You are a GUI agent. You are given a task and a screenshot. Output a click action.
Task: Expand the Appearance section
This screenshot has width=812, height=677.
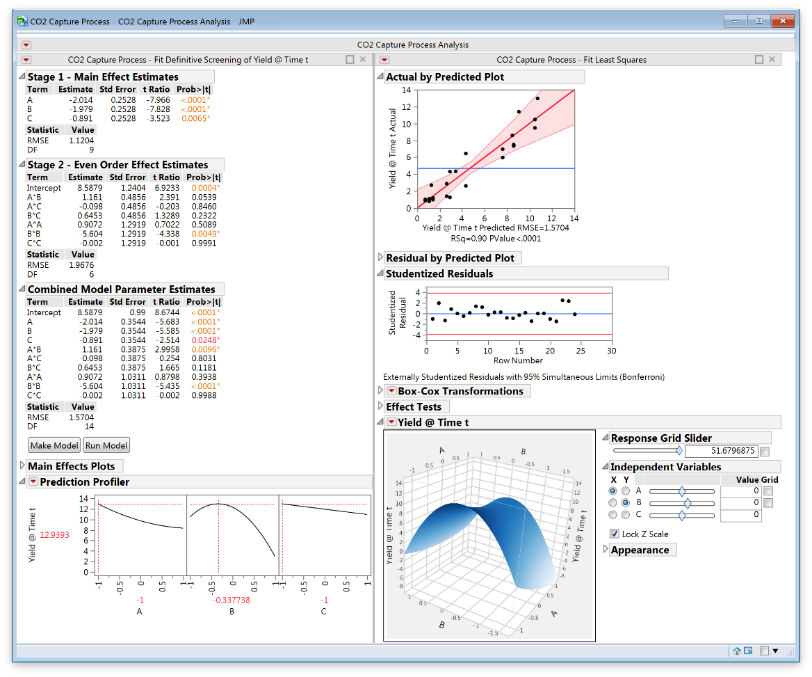(x=606, y=549)
